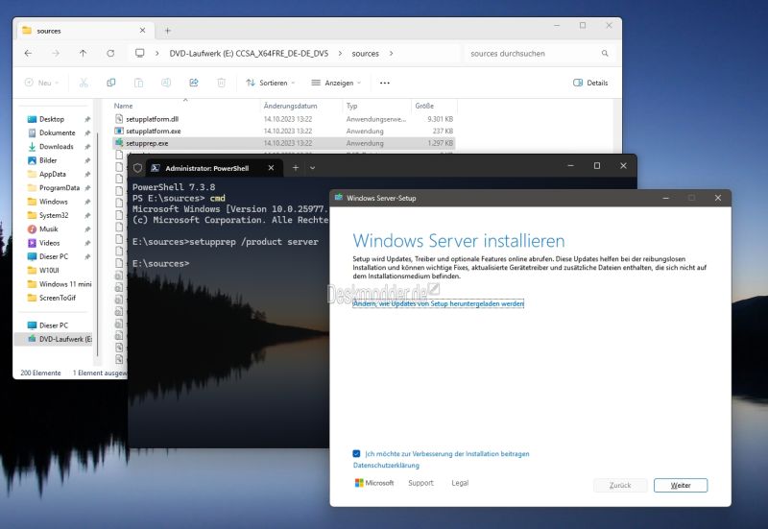Viewport: 768px width, 529px height.
Task: Open the Details pane
Action: 590,83
